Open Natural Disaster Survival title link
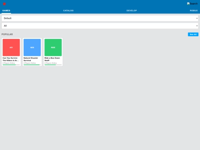This screenshot has height=150, width=200. tap(31, 59)
